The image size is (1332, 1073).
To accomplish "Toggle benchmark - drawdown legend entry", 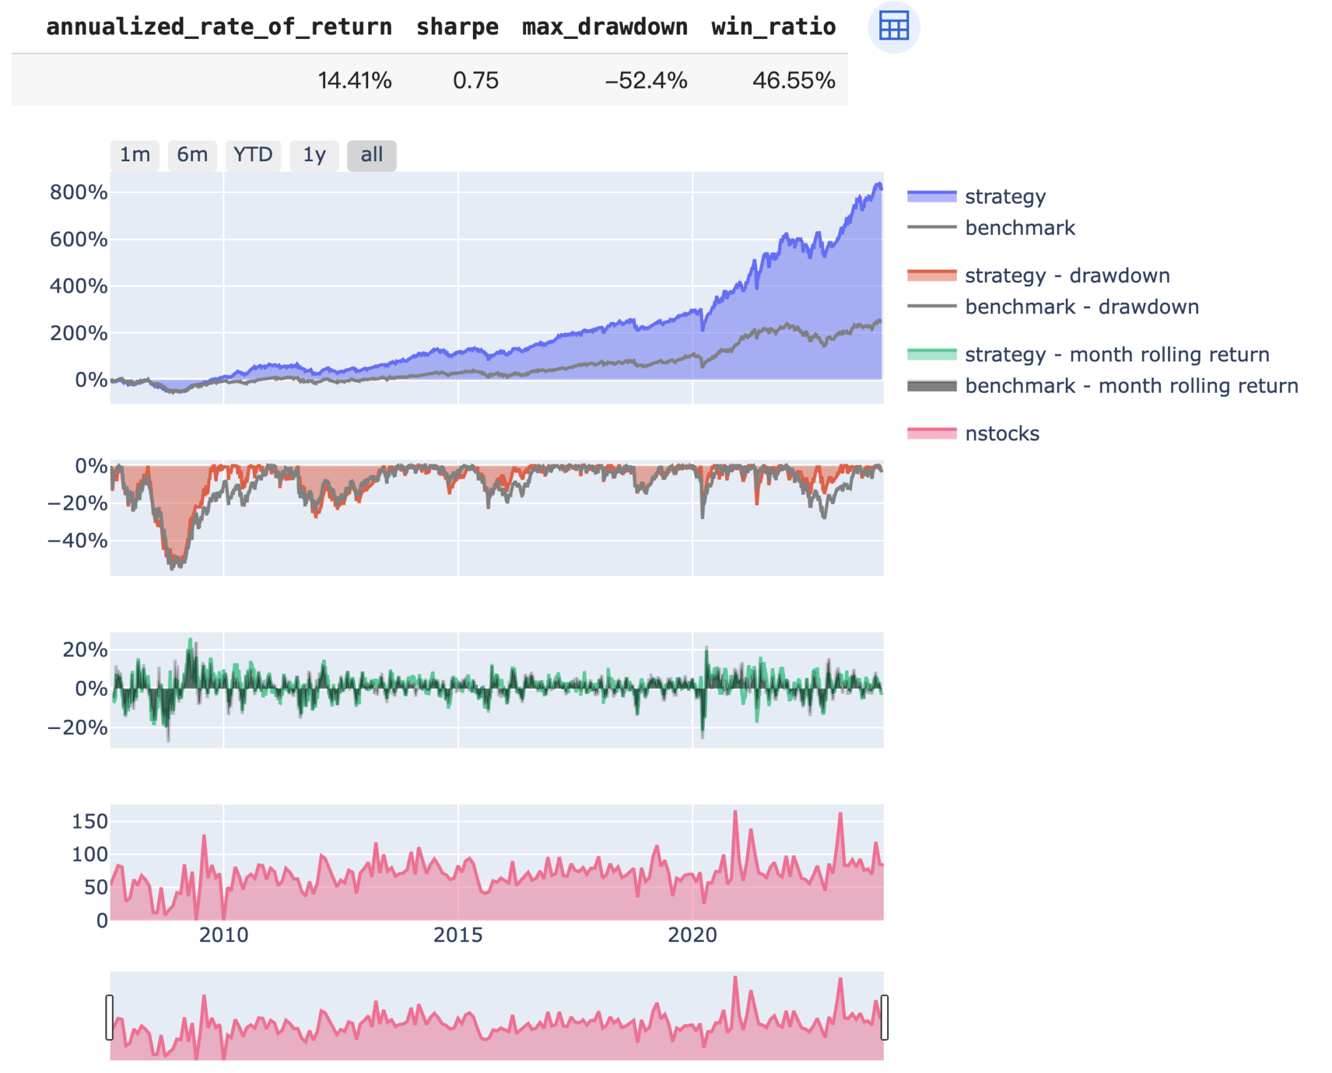I will click(1081, 307).
